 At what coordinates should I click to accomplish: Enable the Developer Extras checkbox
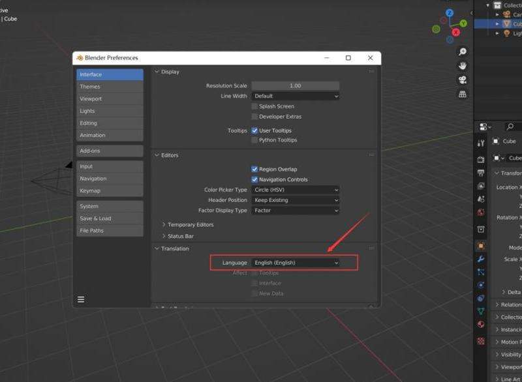pyautogui.click(x=254, y=117)
